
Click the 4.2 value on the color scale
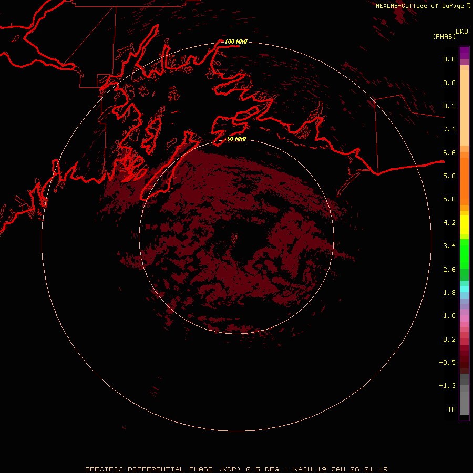(449, 223)
